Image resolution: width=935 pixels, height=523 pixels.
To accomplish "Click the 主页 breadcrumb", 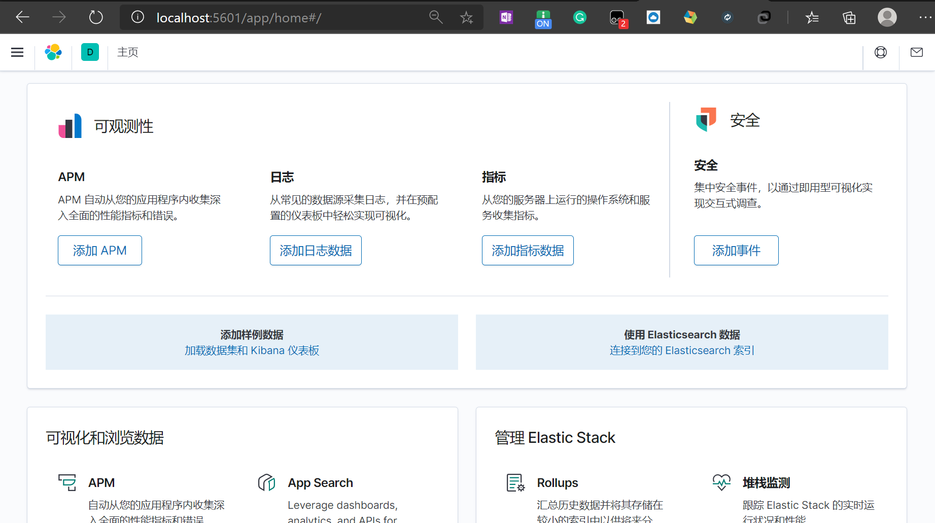I will tap(128, 52).
